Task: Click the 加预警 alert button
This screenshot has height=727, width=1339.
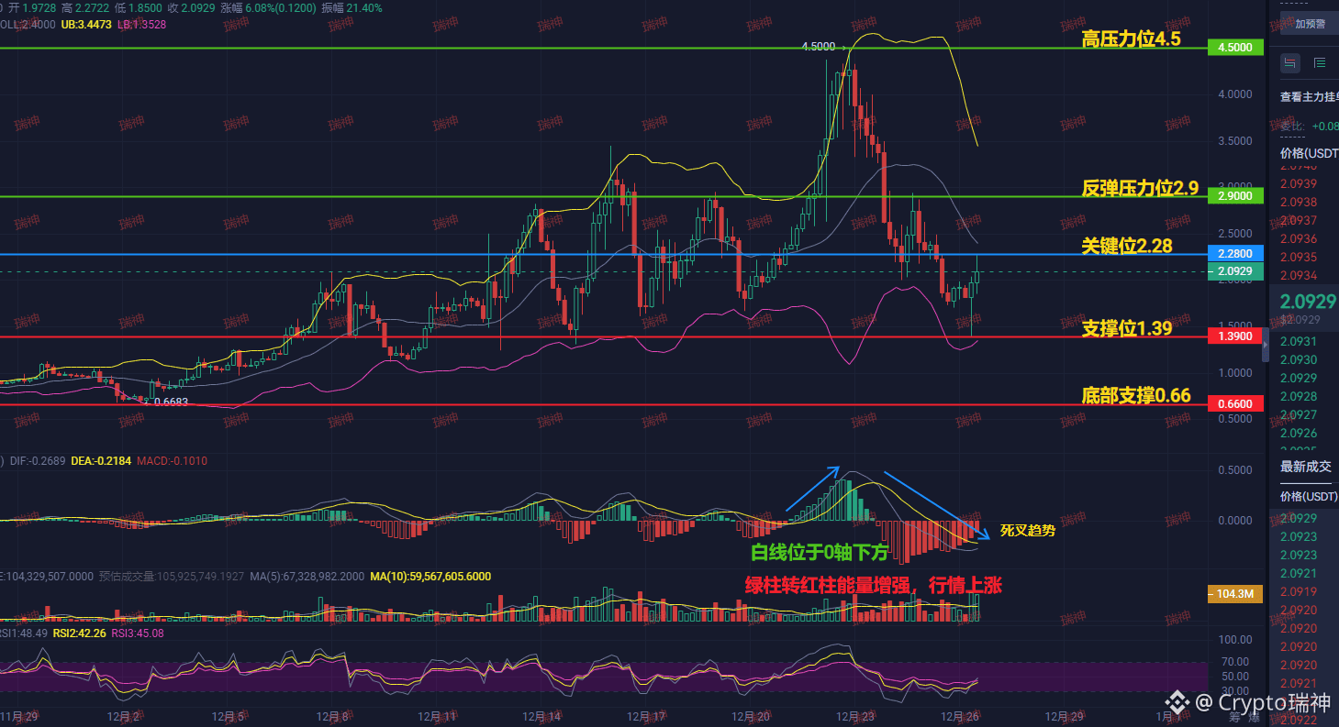Action: point(1312,25)
